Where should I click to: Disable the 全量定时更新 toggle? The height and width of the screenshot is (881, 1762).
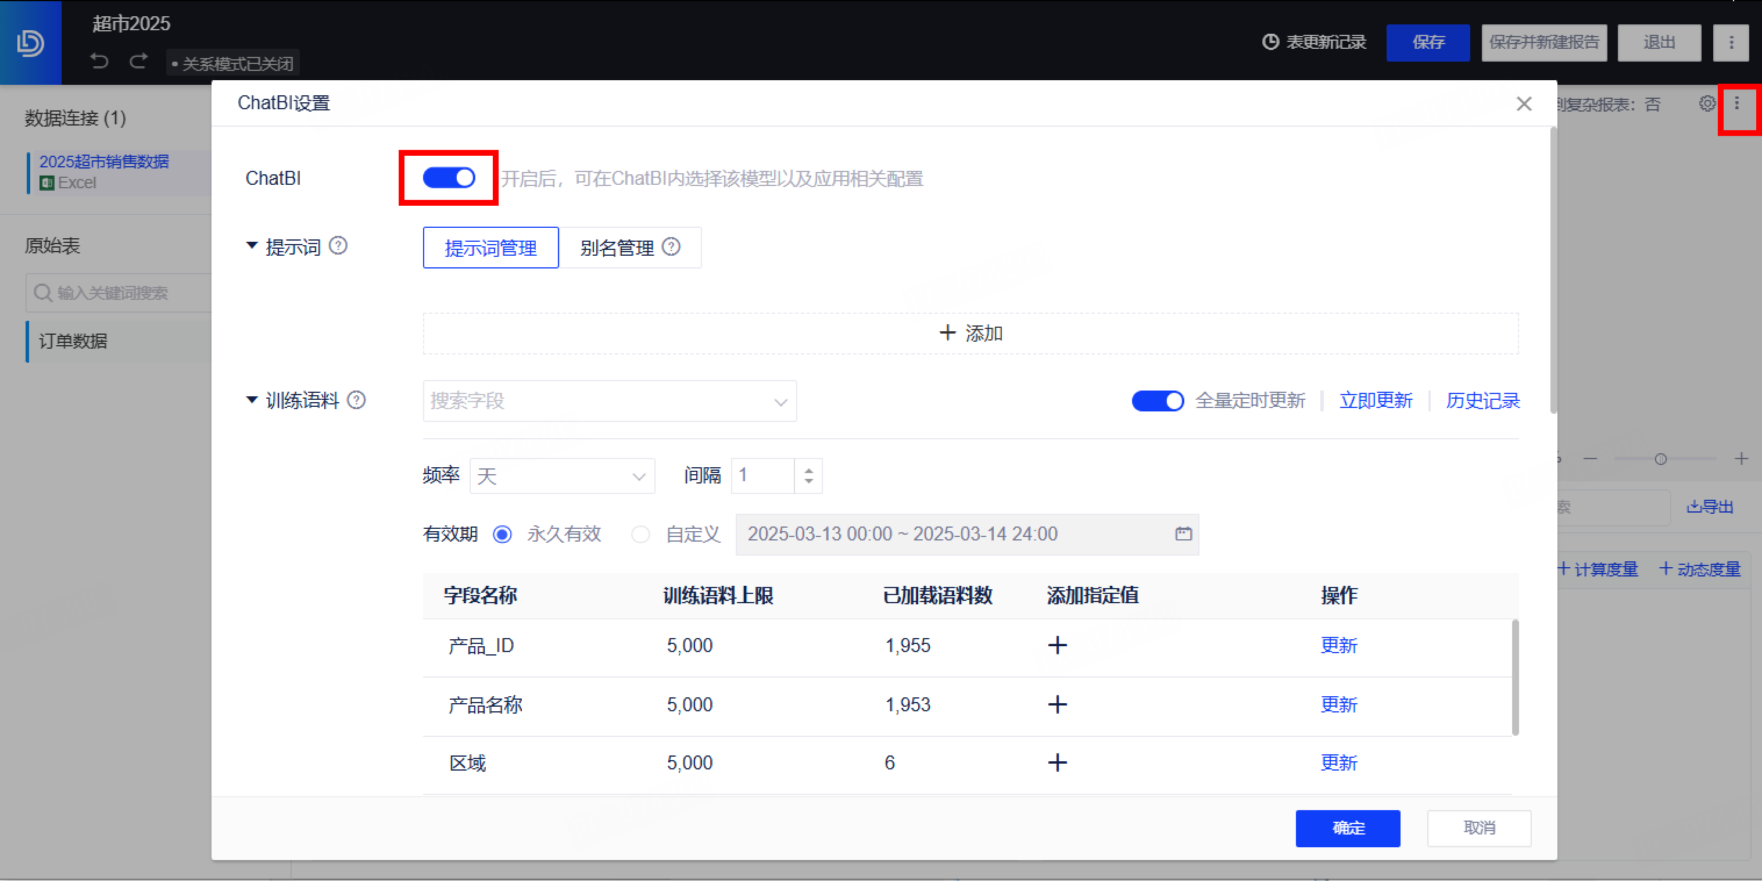tap(1158, 401)
